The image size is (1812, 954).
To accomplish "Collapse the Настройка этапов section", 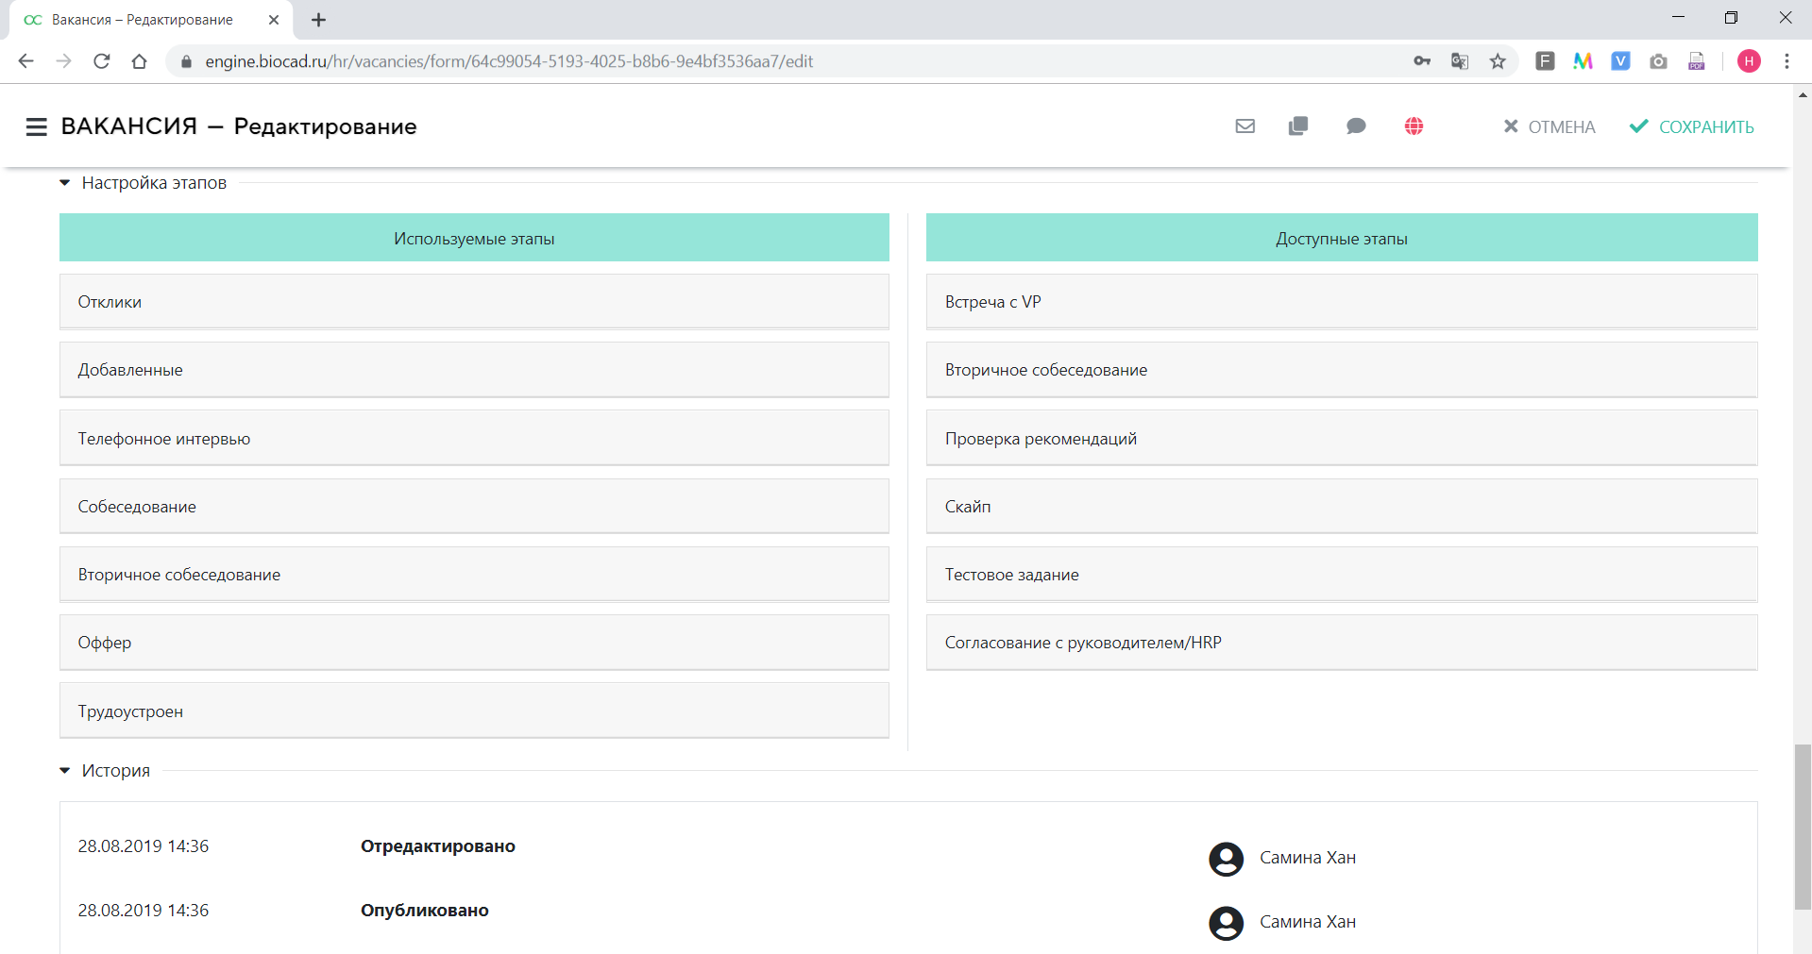I will pos(65,183).
